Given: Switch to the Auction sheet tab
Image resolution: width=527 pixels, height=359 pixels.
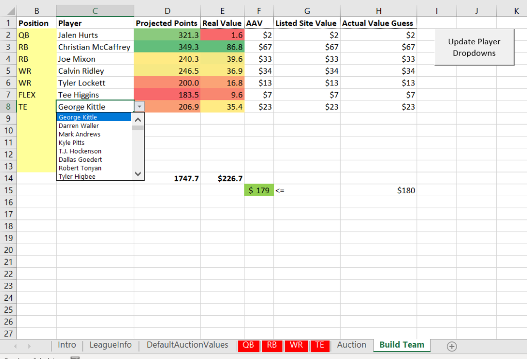Looking at the screenshot, I should pyautogui.click(x=352, y=346).
